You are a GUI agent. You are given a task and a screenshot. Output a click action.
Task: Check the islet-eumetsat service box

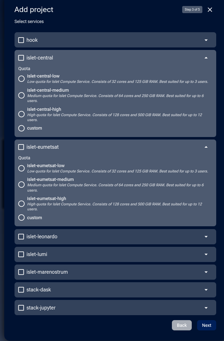pyautogui.click(x=21, y=147)
